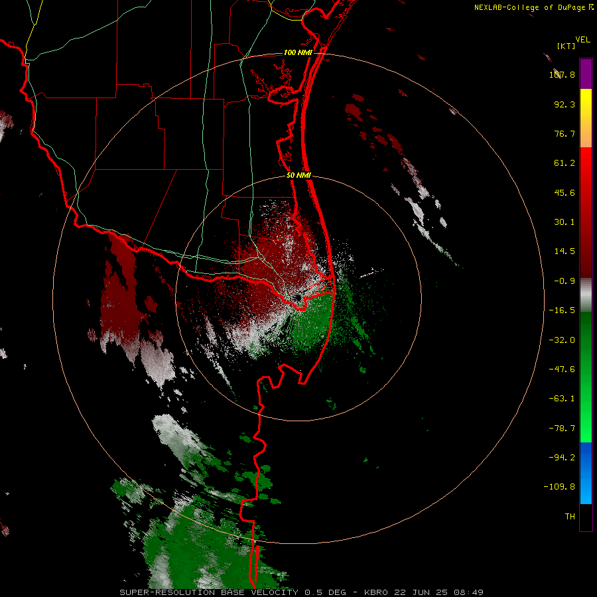The height and width of the screenshot is (597, 597).
Task: Click the 100 NMI range ring label
Action: tap(298, 52)
